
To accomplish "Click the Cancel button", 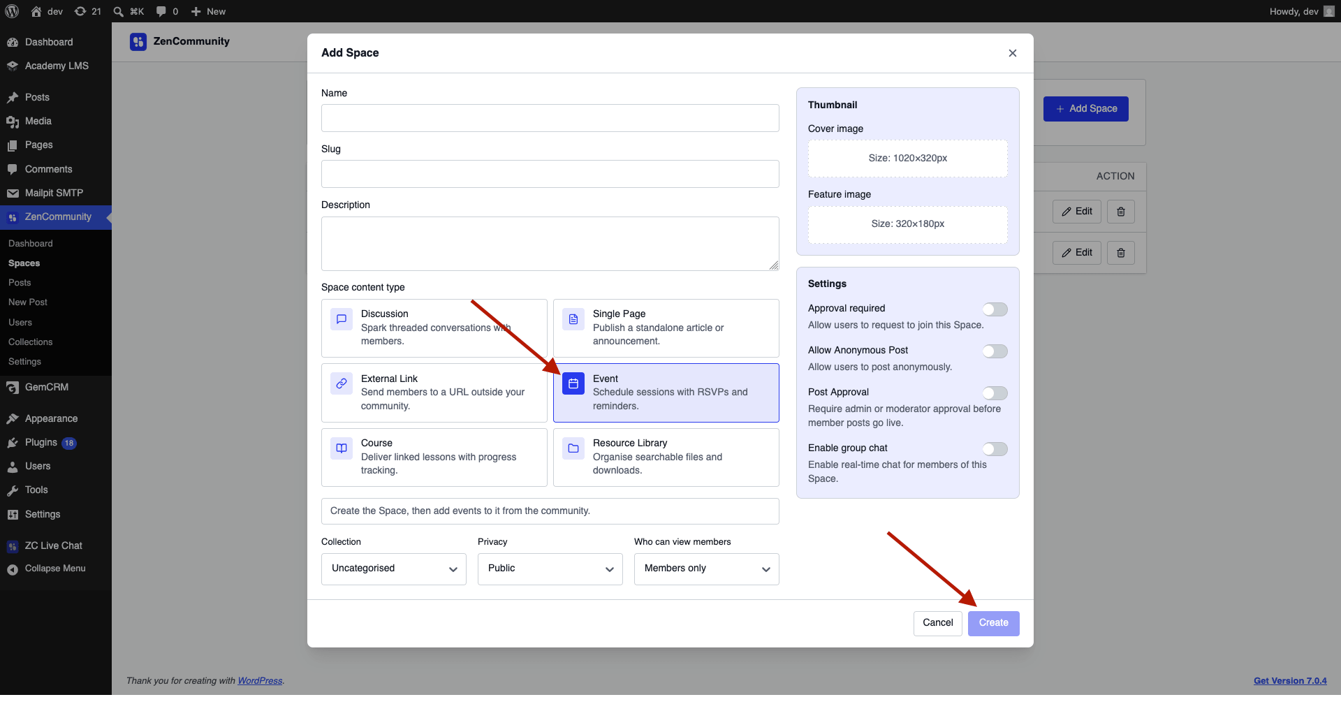I will (938, 624).
